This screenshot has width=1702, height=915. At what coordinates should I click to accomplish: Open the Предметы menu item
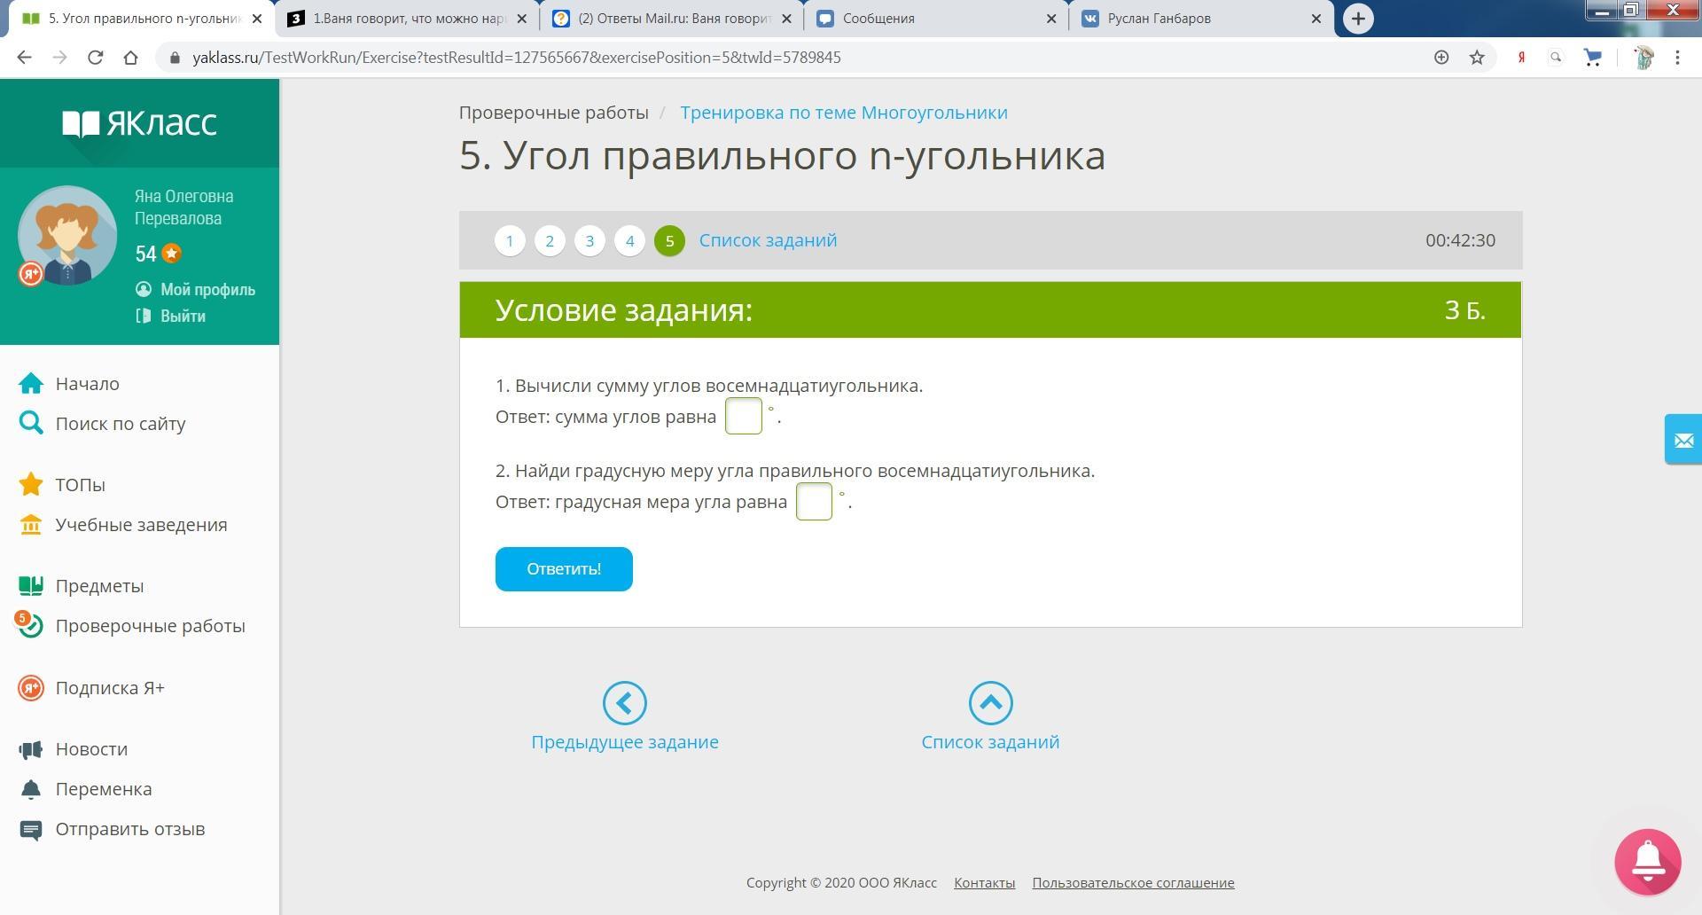(99, 586)
